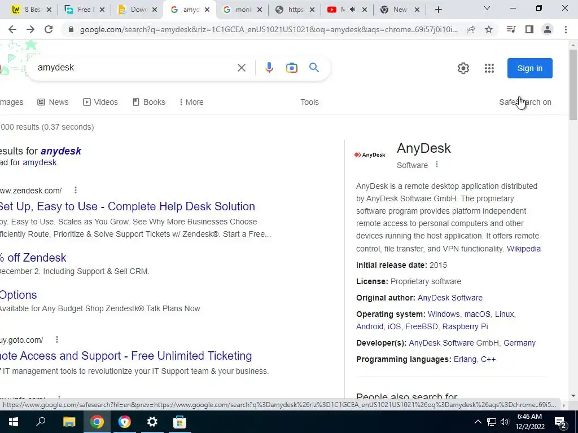Viewport: 578px width, 433px height.
Task: Reload the current page
Action: (x=49, y=29)
